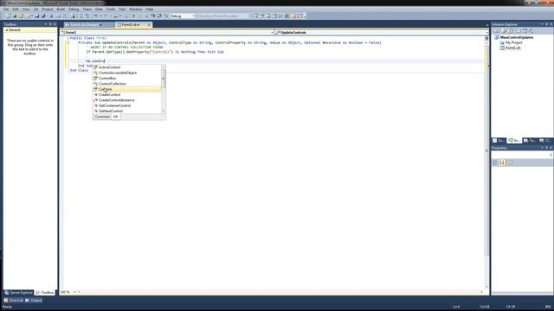Pin the Solution Explorer with auto-hide icon
Image resolution: width=554 pixels, height=311 pixels.
[x=546, y=24]
